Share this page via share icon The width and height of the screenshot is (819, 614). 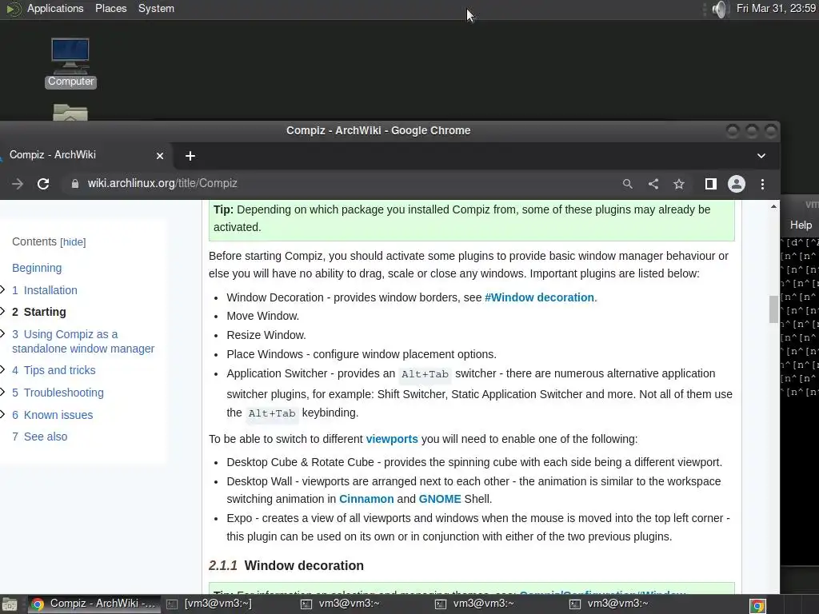653,184
